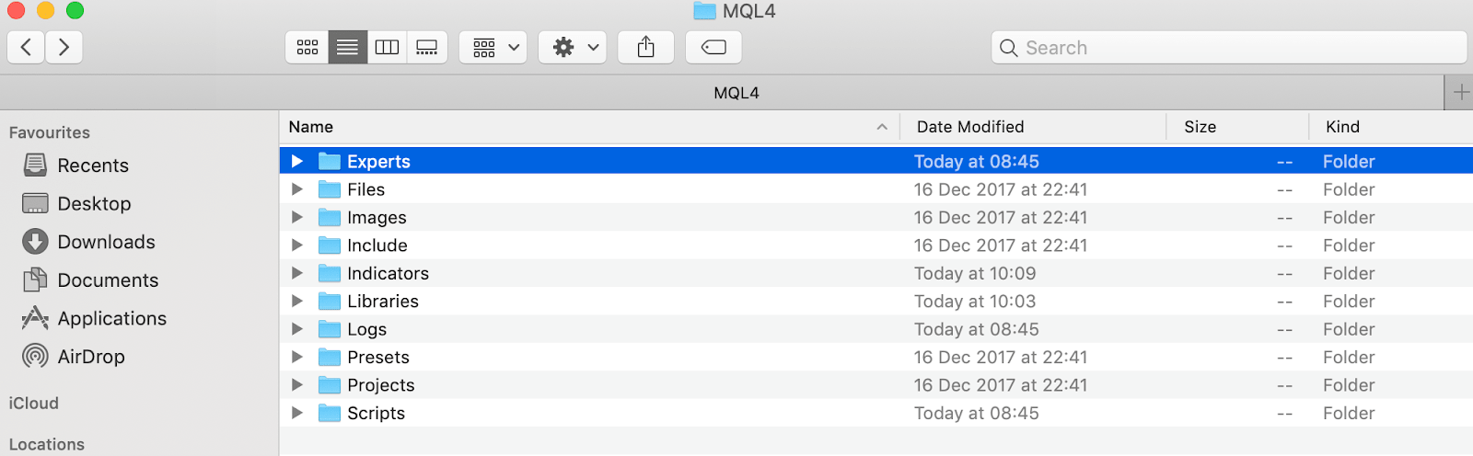Image resolution: width=1473 pixels, height=456 pixels.
Task: Open Downloads in the sidebar
Action: [x=88, y=242]
